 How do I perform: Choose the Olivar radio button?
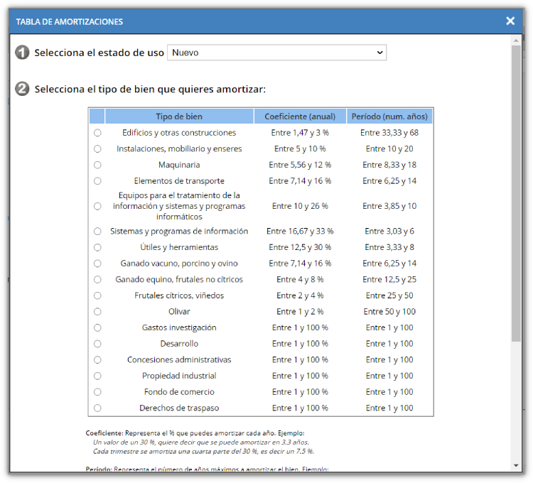tap(97, 312)
